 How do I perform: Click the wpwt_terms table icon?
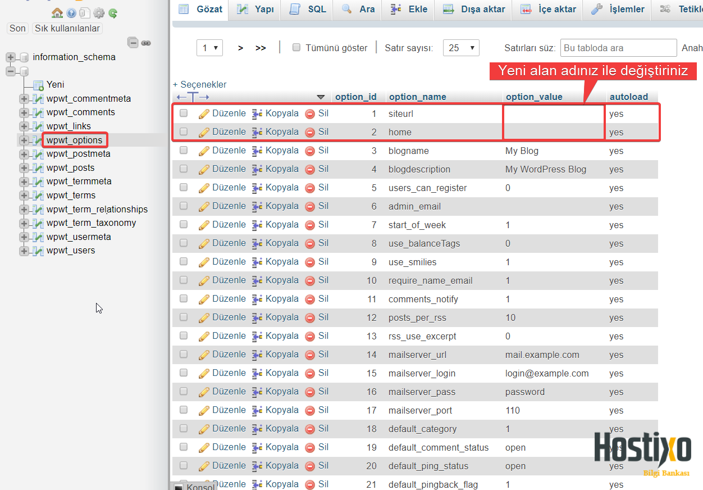(x=38, y=196)
